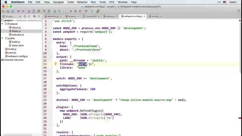Image resolution: width=242 pixels, height=136 pixels.
Task: Click the Paste toolbar icon
Action: point(39,11)
